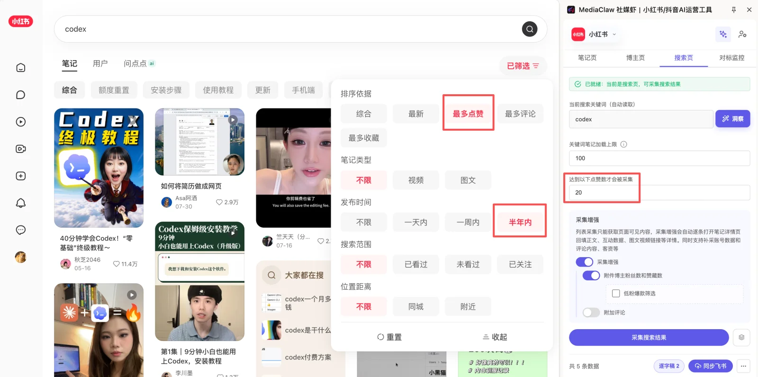Collapse the filter panel with 收起
The width and height of the screenshot is (758, 377).
495,337
